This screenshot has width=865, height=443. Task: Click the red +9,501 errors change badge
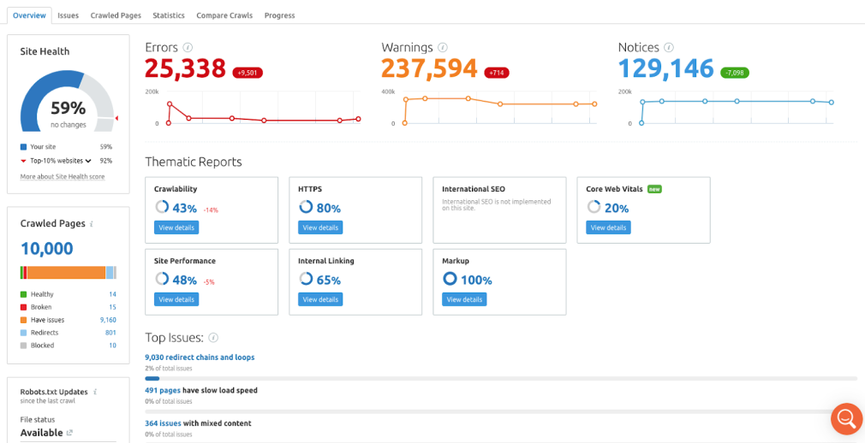248,72
